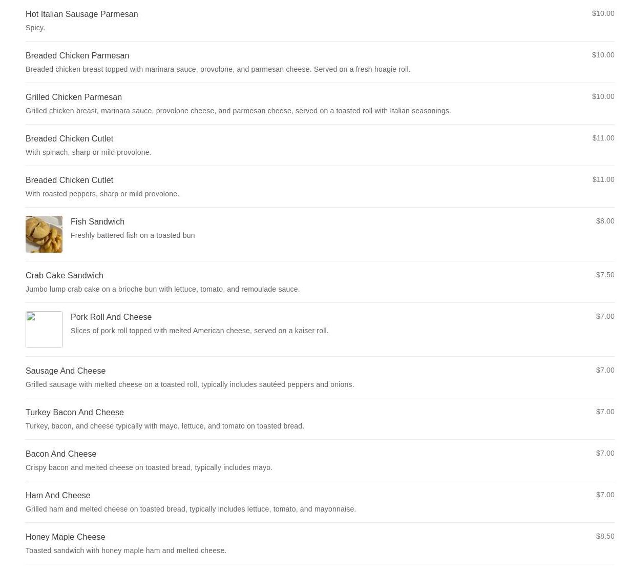Open Turkey Bacon And Cheese item

pos(320,419)
